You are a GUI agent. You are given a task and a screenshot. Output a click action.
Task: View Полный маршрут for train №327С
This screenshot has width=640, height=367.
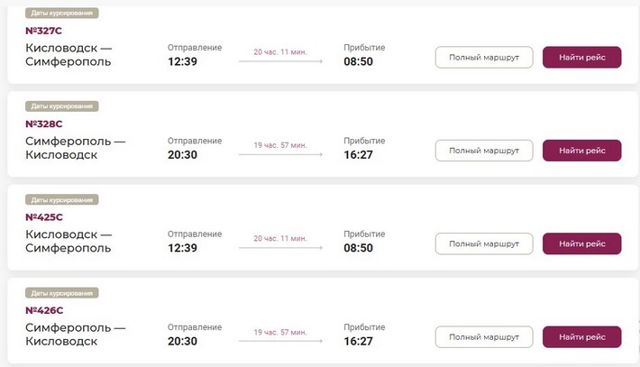coord(484,58)
